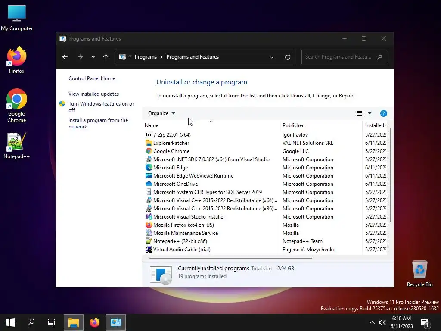
Task: Refresh the Programs and Features view
Action: click(287, 57)
